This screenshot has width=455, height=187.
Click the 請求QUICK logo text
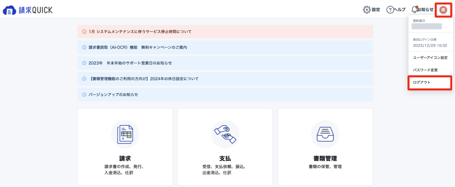click(x=36, y=10)
